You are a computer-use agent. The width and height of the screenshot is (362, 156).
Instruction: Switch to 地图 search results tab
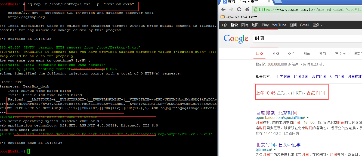pos(276,54)
